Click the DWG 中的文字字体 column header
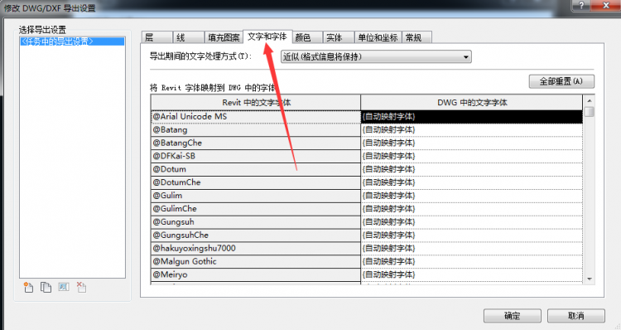The width and height of the screenshot is (621, 330). pyautogui.click(x=472, y=102)
